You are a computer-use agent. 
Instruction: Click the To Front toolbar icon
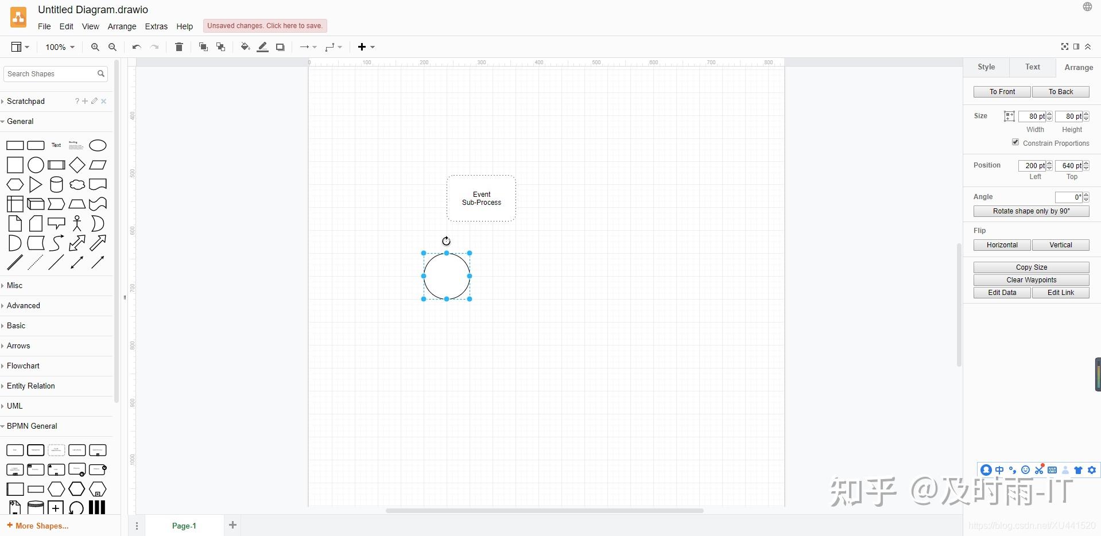pos(203,47)
